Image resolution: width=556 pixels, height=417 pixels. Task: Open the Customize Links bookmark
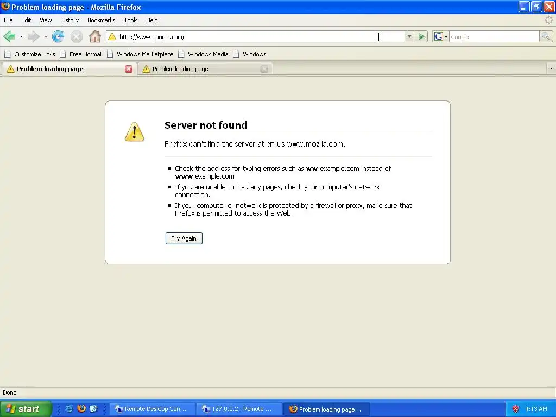(30, 54)
